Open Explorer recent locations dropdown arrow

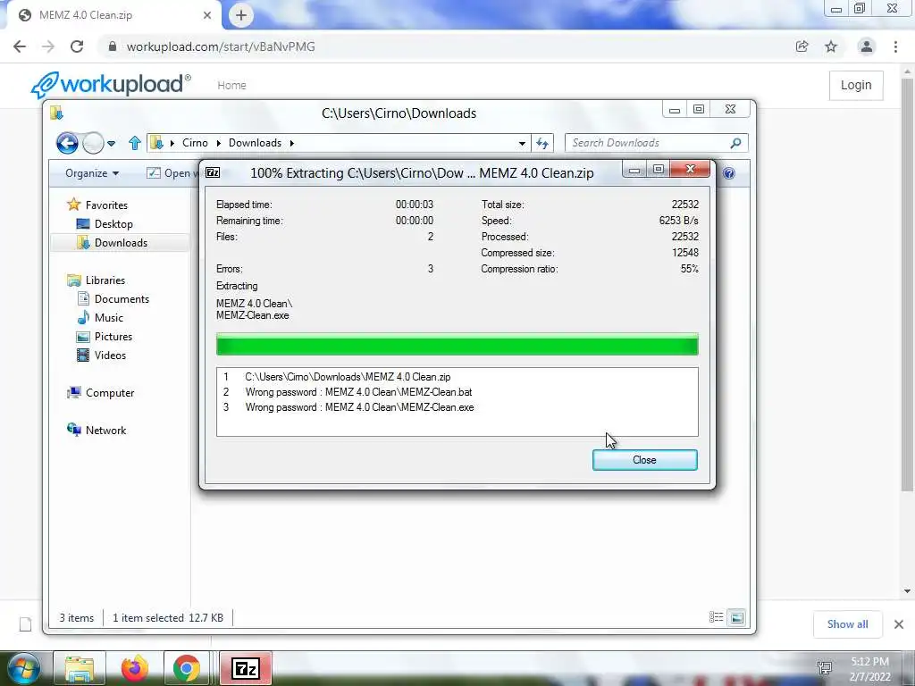pyautogui.click(x=112, y=143)
